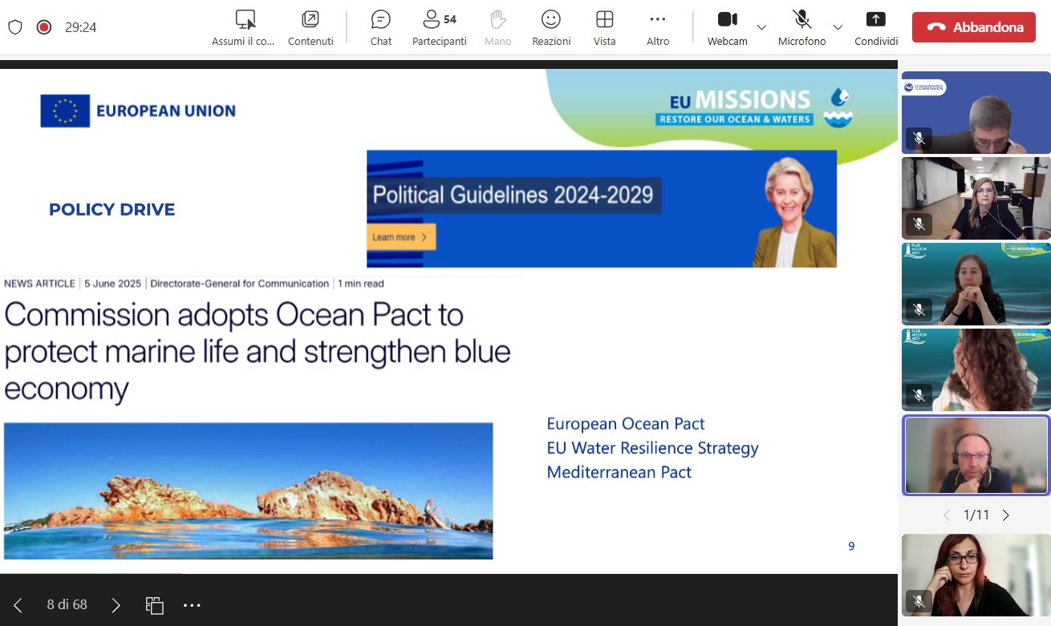Click the POLICY DRIVE heading
The image size is (1051, 626).
(x=112, y=210)
